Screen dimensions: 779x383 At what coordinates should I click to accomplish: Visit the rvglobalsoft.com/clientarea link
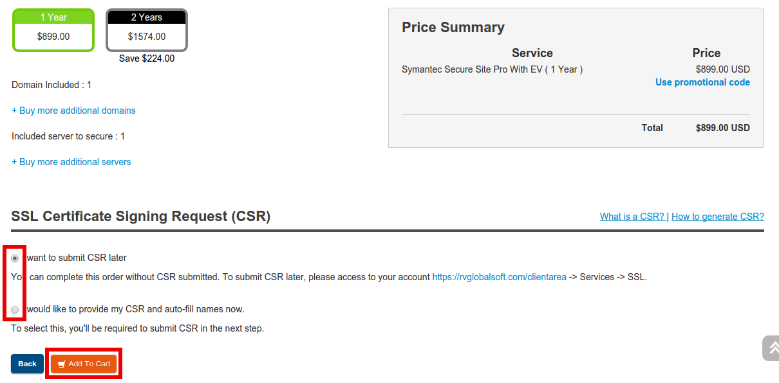(x=499, y=277)
